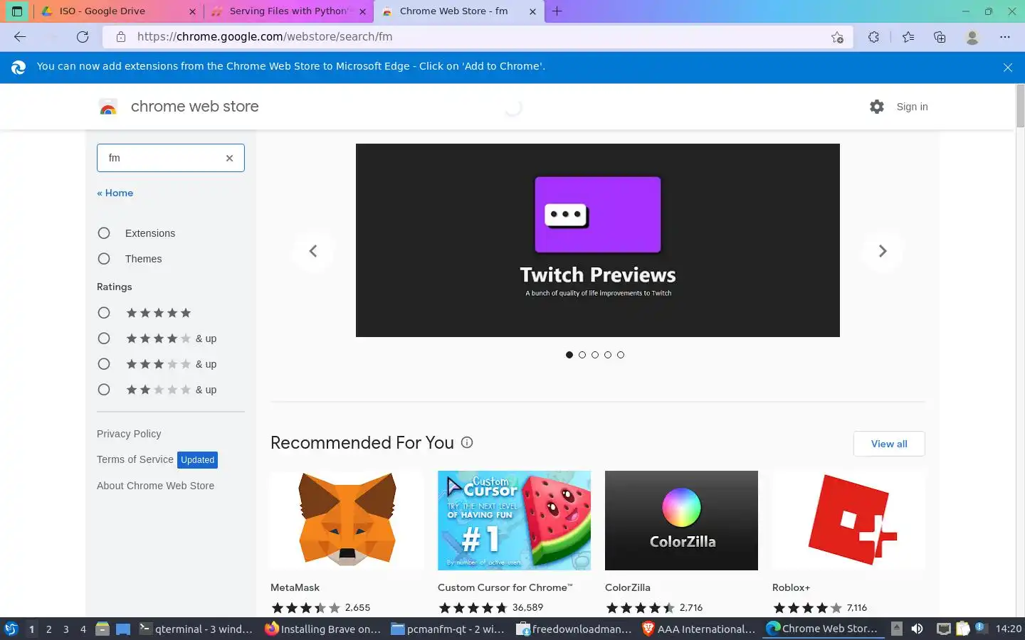Viewport: 1025px width, 640px height.
Task: Open the Favorites star list icon
Action: (x=908, y=37)
